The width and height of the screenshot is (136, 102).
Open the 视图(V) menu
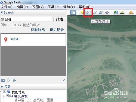pyautogui.click(x=38, y=7)
